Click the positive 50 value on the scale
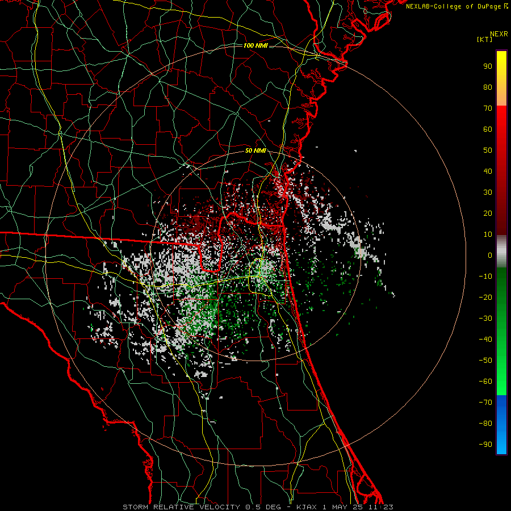This screenshot has height=511, width=511. (x=488, y=150)
